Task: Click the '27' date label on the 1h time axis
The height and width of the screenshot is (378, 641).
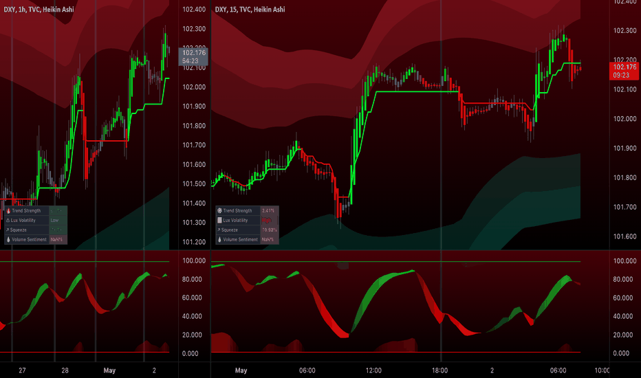Action: pos(22,370)
